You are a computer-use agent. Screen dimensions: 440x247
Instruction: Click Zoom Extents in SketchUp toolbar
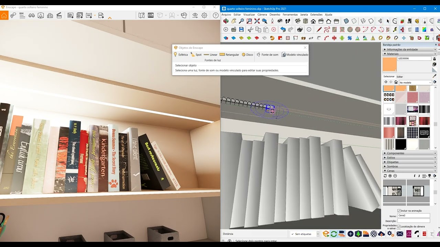(x=257, y=21)
